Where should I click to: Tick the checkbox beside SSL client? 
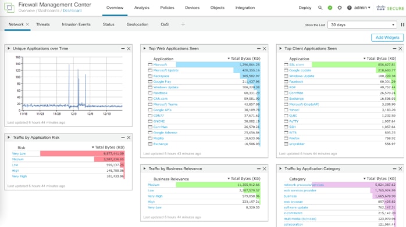pos(286,64)
